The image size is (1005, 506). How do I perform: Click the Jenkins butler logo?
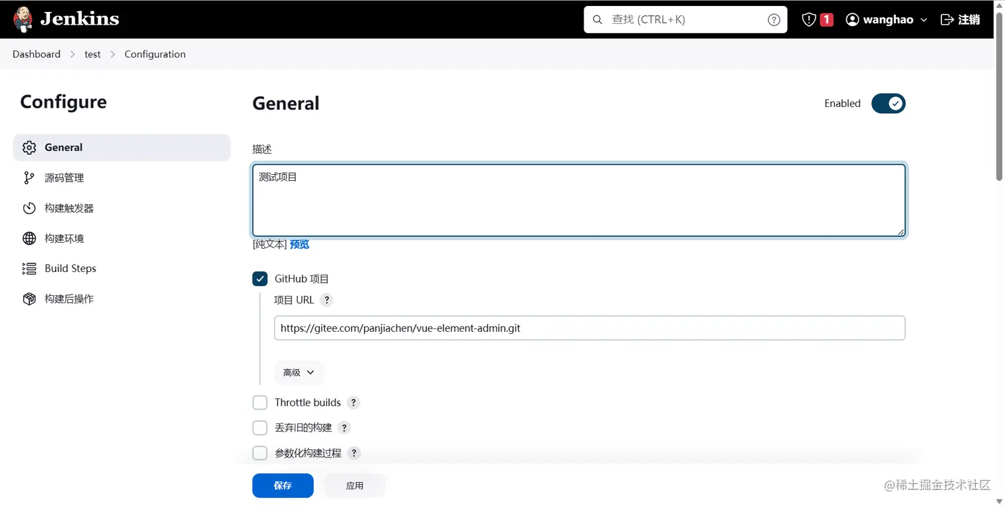click(23, 19)
